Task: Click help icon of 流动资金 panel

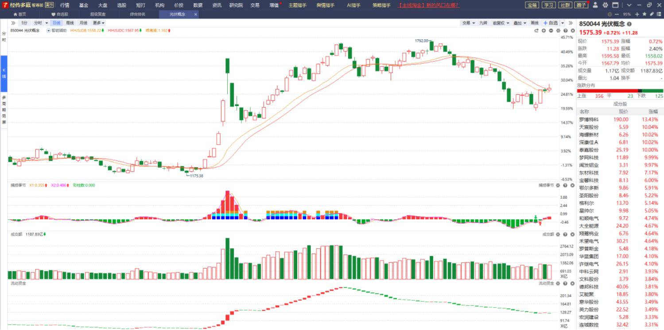Action: [x=565, y=283]
